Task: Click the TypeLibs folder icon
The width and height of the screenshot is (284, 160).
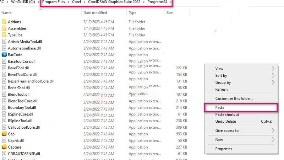Action: click(x=4, y=35)
